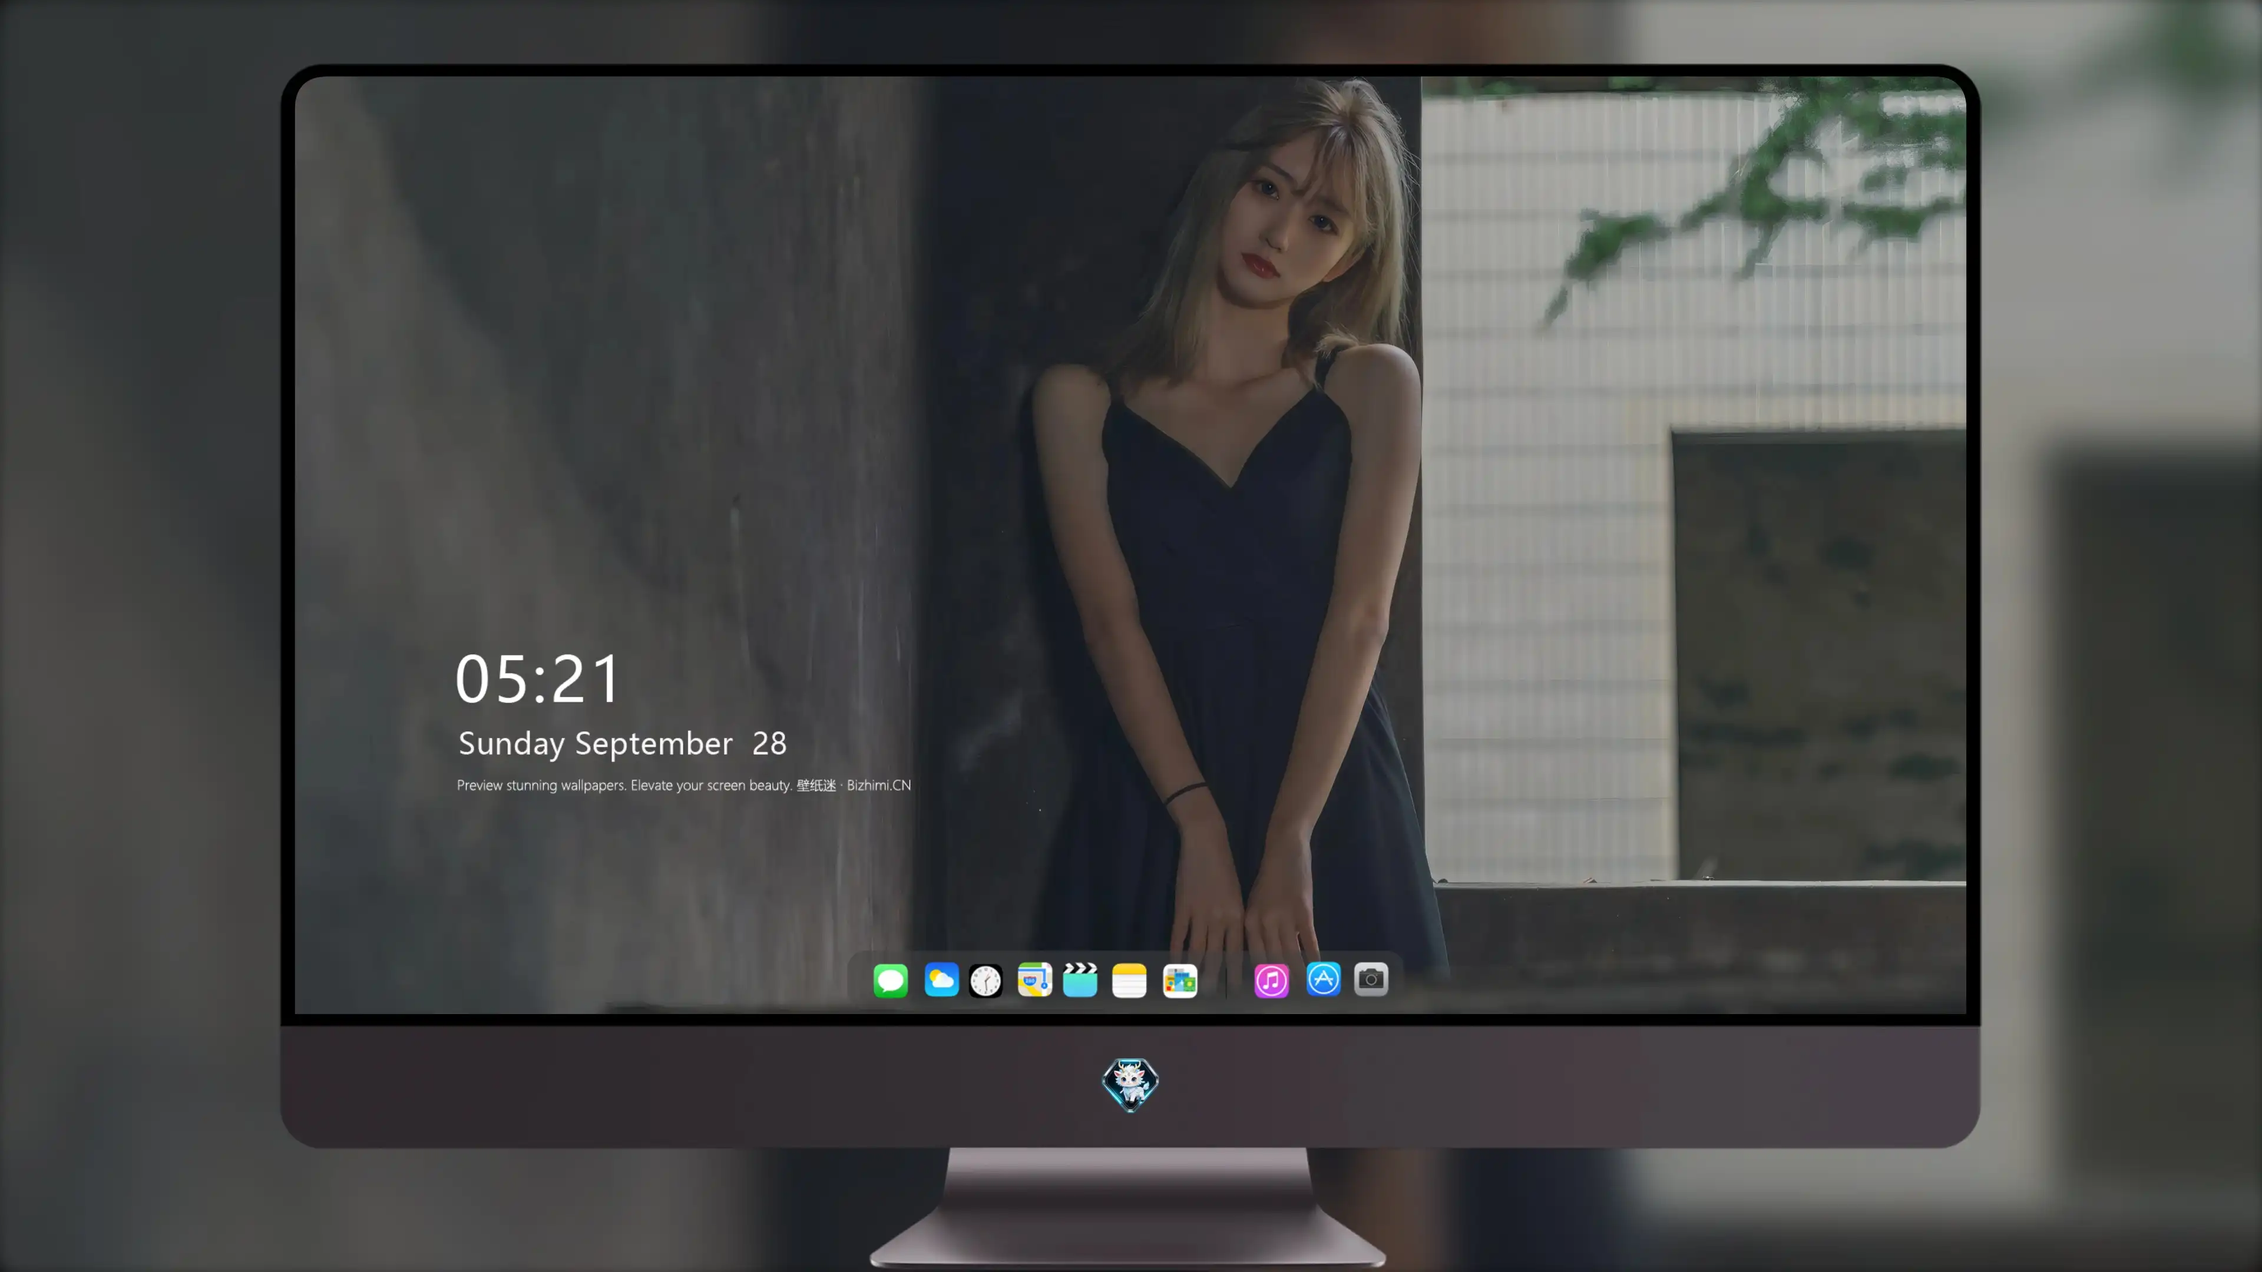
Task: Open the Newsstand app in the dock
Action: click(x=1180, y=980)
